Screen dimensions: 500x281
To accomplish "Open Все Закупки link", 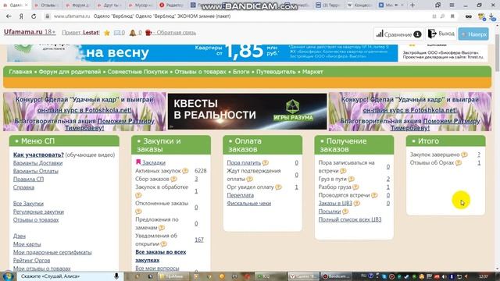I will (x=28, y=203).
